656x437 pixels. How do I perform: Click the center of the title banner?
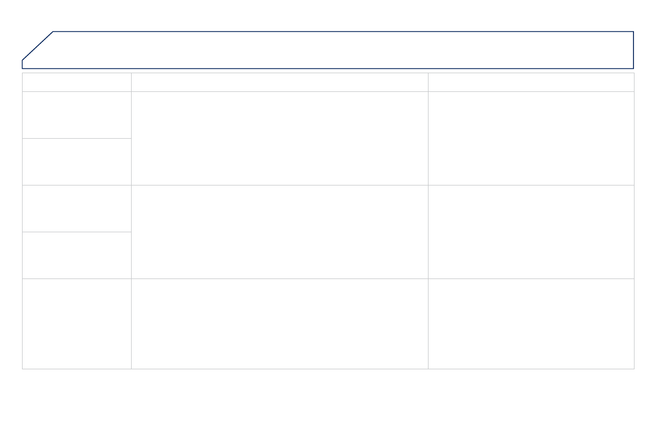click(x=328, y=50)
